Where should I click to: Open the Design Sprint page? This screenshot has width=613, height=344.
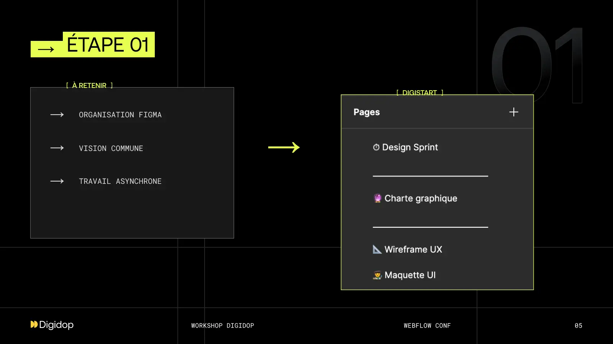tap(410, 147)
